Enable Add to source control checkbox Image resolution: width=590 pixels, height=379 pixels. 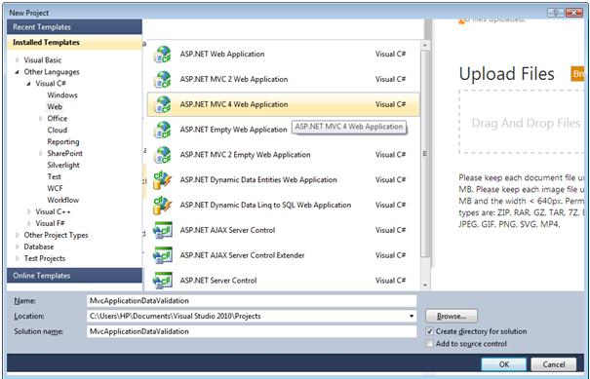(x=429, y=344)
